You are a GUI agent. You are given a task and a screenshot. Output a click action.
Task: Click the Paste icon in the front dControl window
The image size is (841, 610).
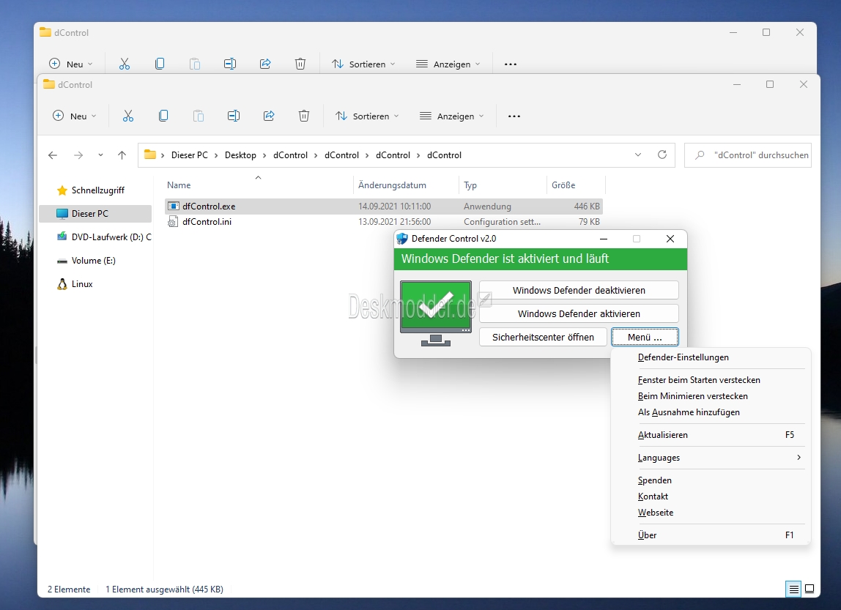tap(199, 116)
